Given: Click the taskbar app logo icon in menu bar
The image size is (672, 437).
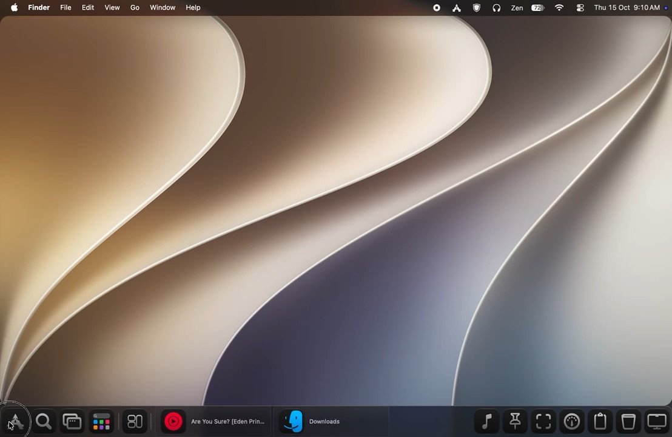Looking at the screenshot, I should coord(457,8).
